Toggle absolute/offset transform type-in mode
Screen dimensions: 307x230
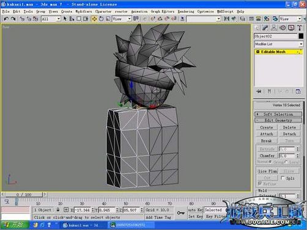[x=66, y=210]
